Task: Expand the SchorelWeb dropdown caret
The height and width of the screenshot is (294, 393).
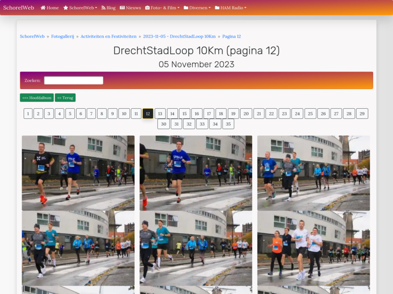Action: click(96, 8)
